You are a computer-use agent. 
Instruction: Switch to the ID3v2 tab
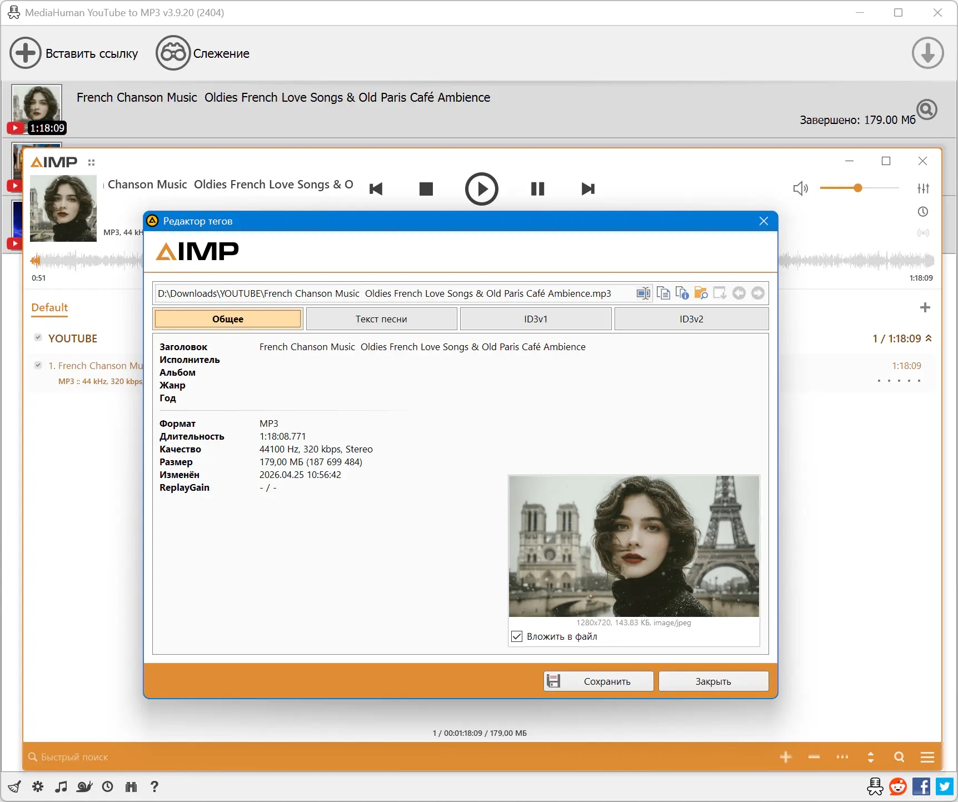(x=691, y=319)
